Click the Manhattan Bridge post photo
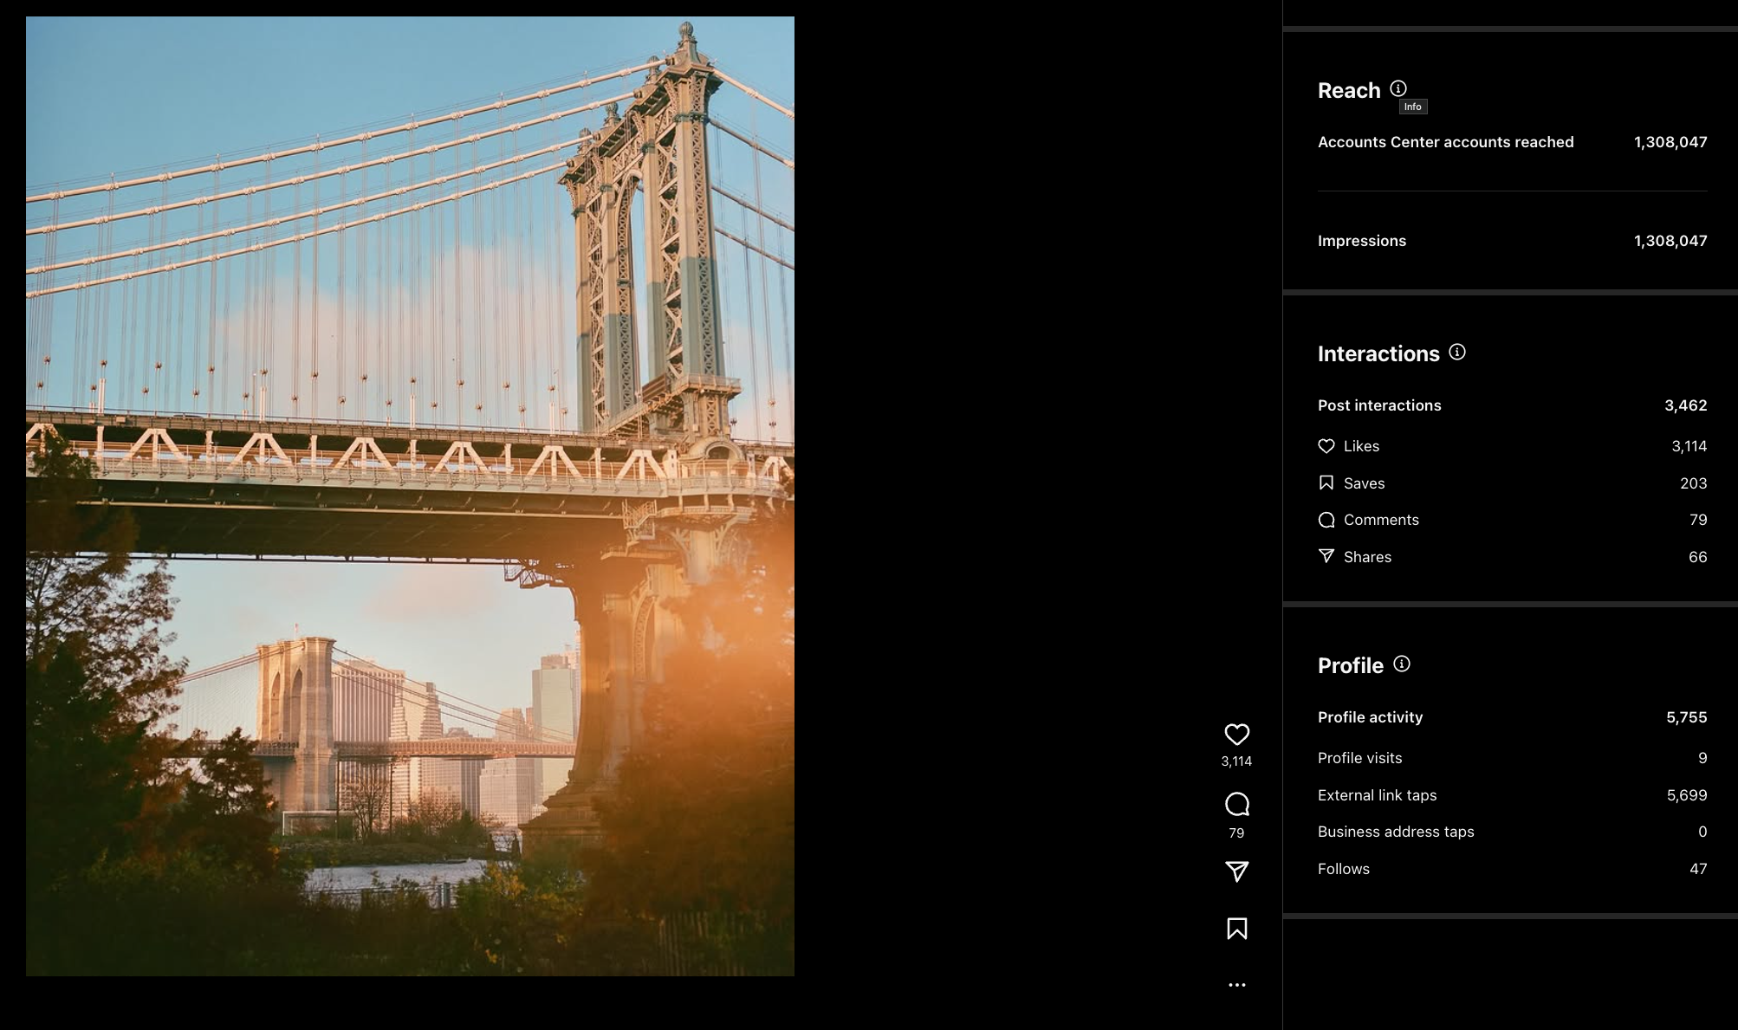Image resolution: width=1738 pixels, height=1030 pixels. (x=410, y=496)
